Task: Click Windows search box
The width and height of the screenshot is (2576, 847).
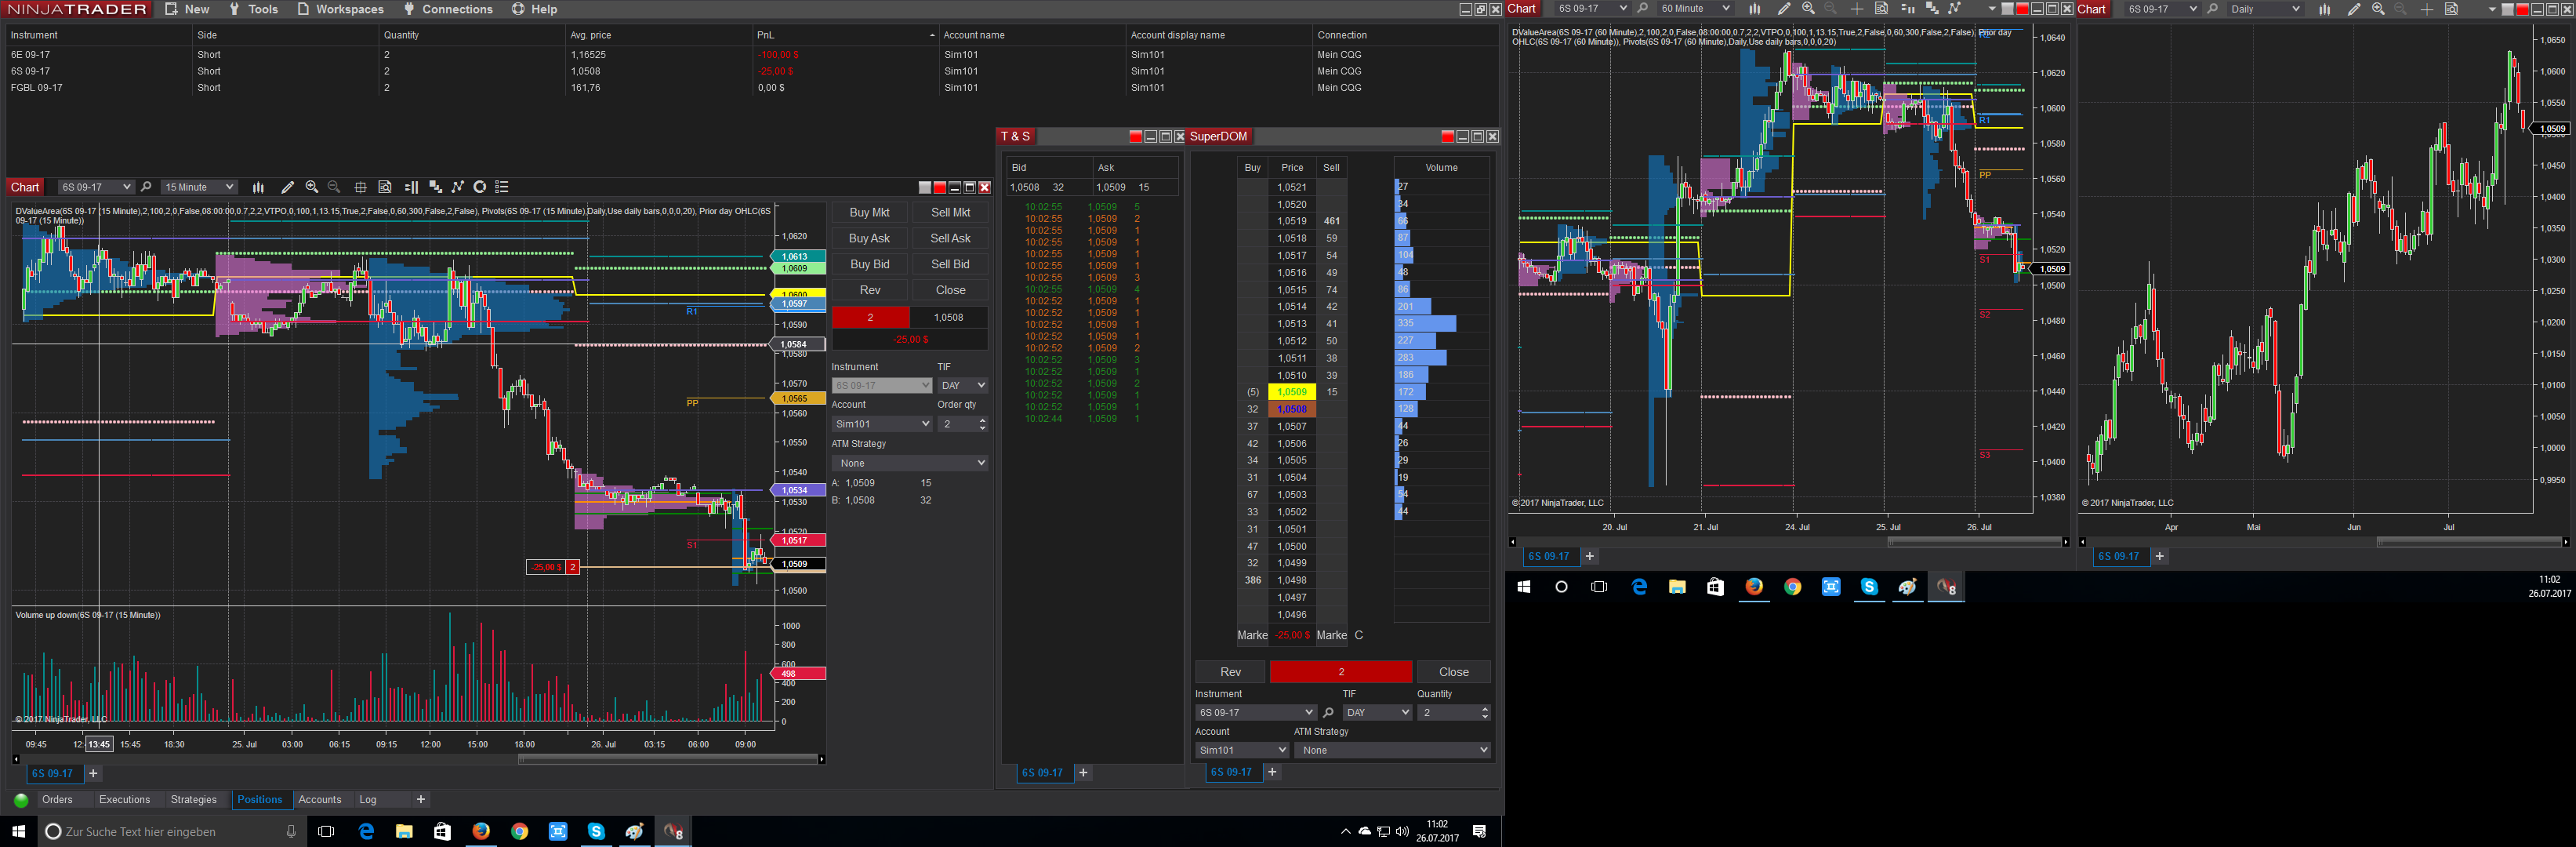Action: [x=173, y=831]
